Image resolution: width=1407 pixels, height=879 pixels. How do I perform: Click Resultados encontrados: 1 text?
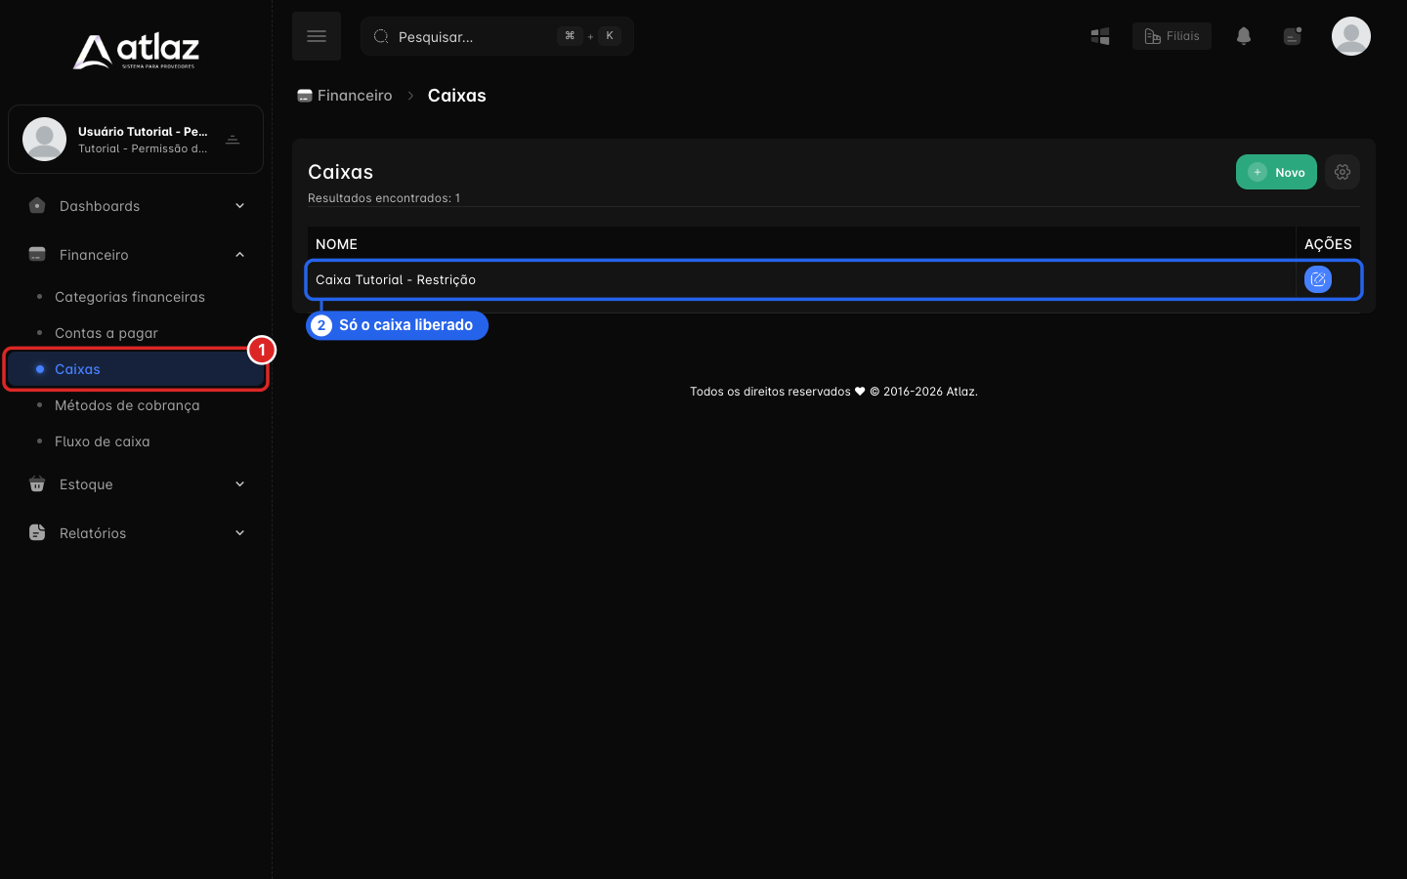(384, 198)
